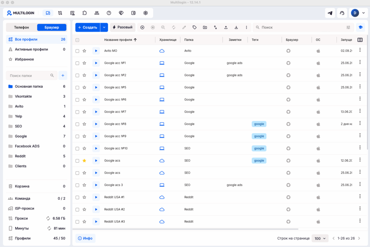Click the transfer arrows icon in toolbar
Image resolution: width=370 pixels, height=247 pixels.
(215, 27)
